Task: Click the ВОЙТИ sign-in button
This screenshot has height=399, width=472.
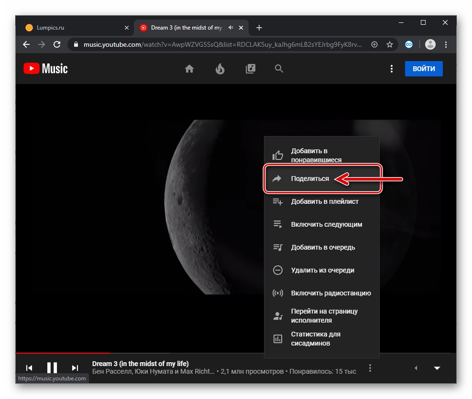Action: point(424,69)
